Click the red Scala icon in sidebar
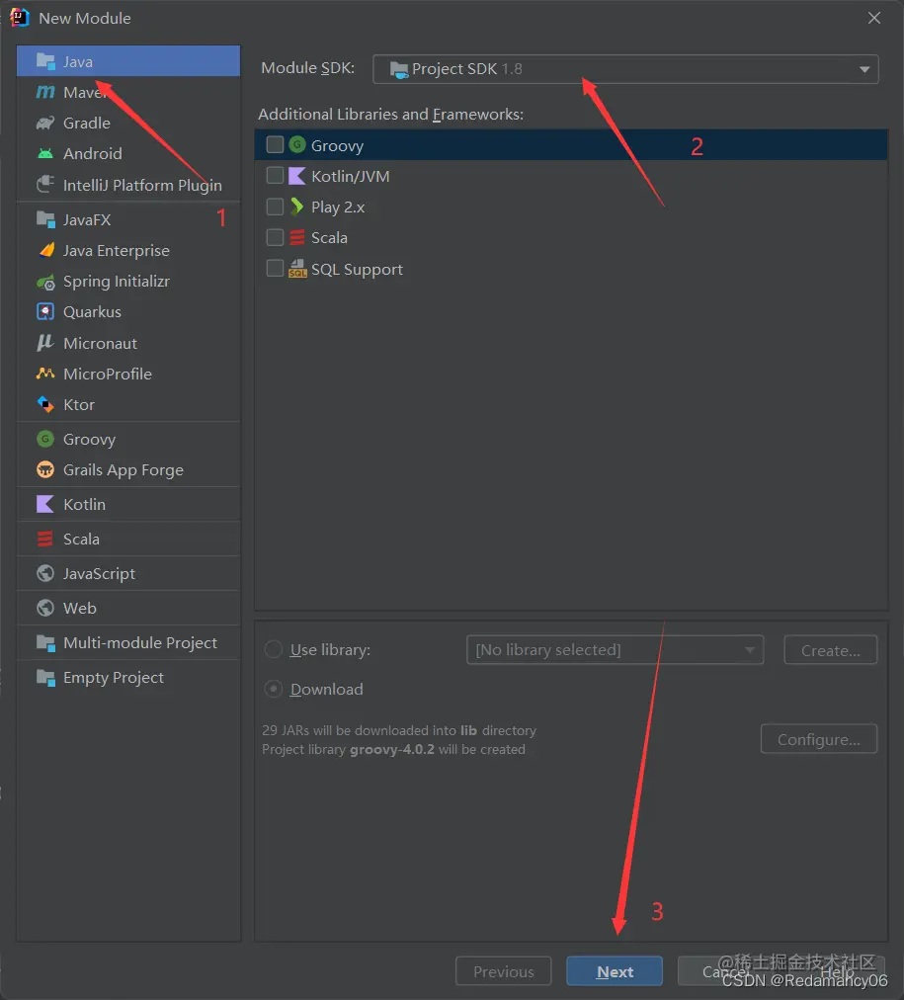The width and height of the screenshot is (904, 1000). [x=45, y=539]
